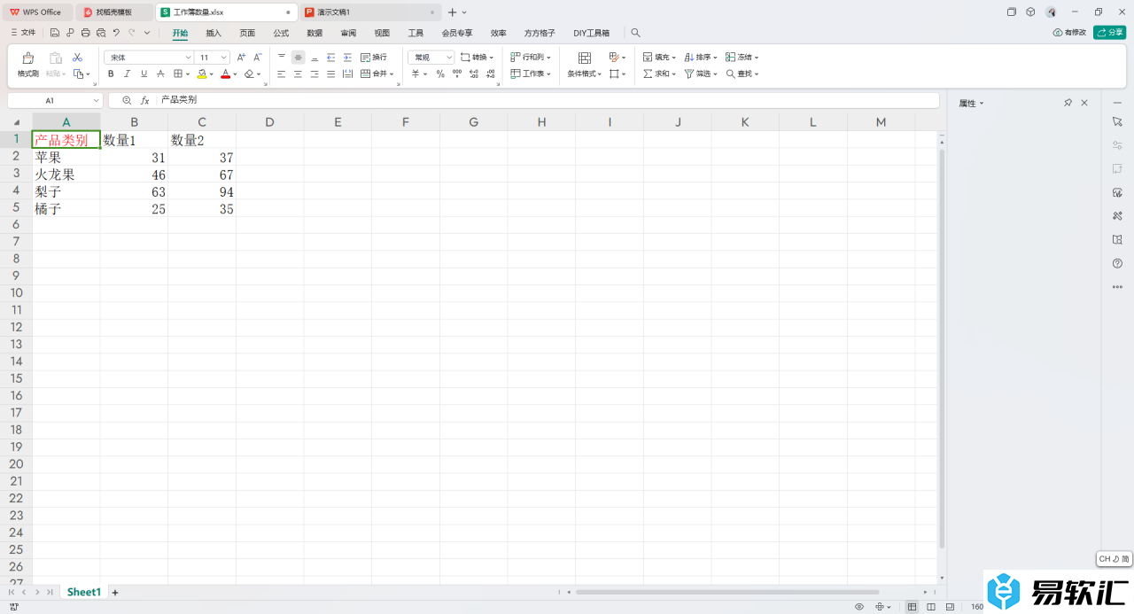Open the 公式 Formulas ribbon tab
This screenshot has width=1134, height=614.
(281, 33)
